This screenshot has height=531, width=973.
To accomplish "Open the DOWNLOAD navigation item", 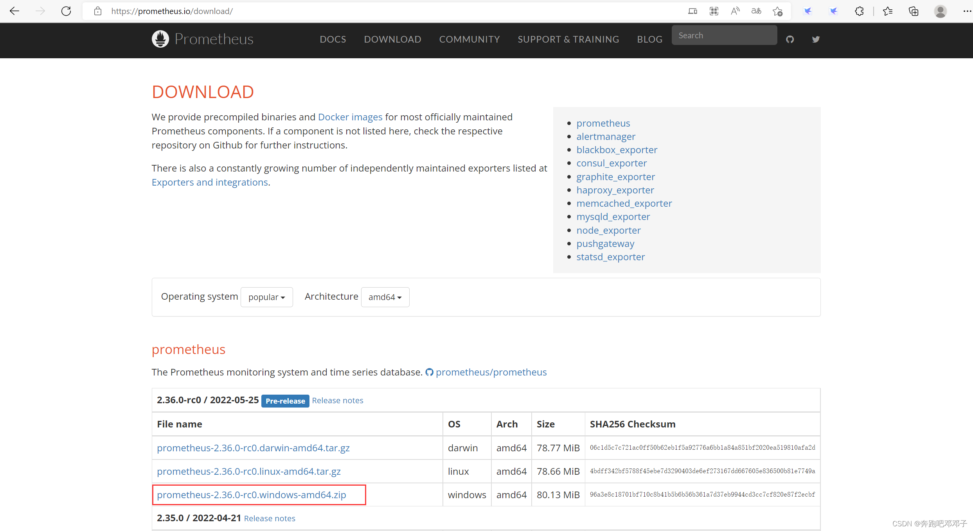I will (392, 39).
